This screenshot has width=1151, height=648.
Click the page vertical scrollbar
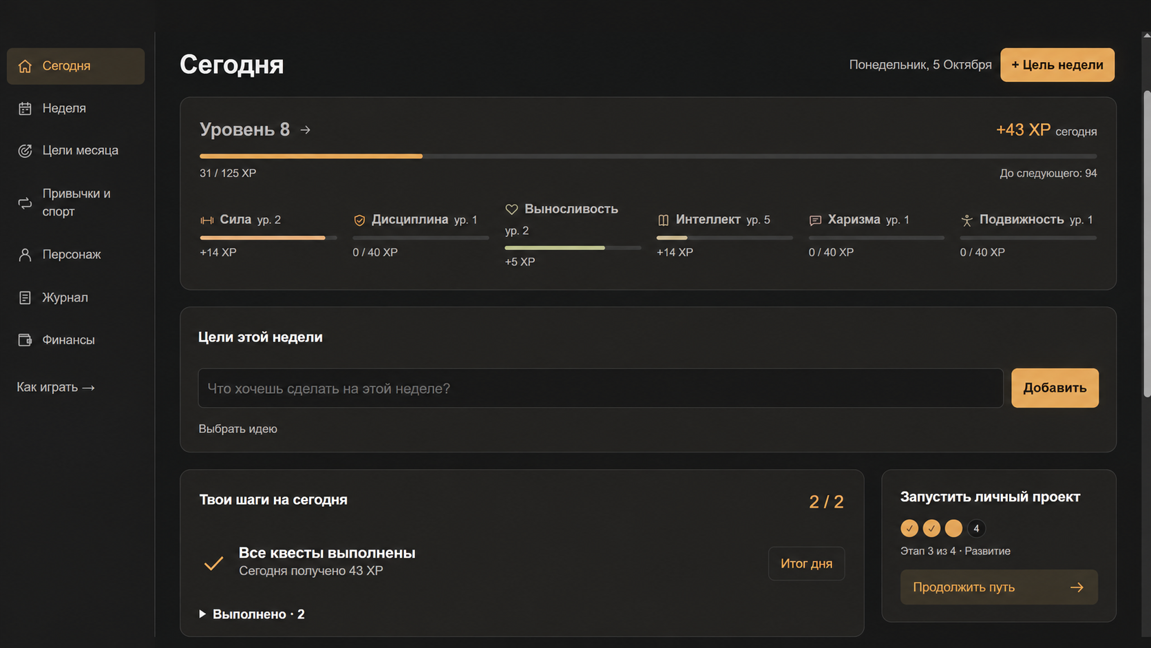point(1146,244)
